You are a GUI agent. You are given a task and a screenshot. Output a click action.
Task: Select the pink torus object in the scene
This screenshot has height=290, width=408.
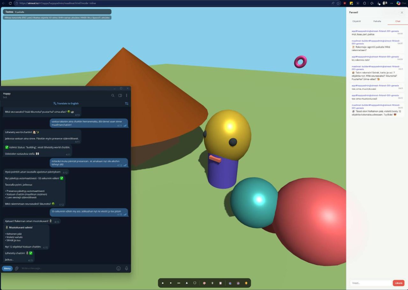pyautogui.click(x=300, y=62)
